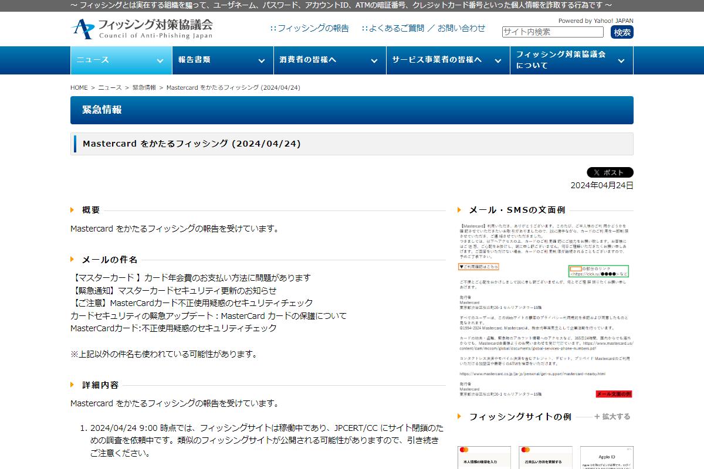Go to HOME in breadcrumb
This screenshot has width=704, height=469.
coord(79,87)
